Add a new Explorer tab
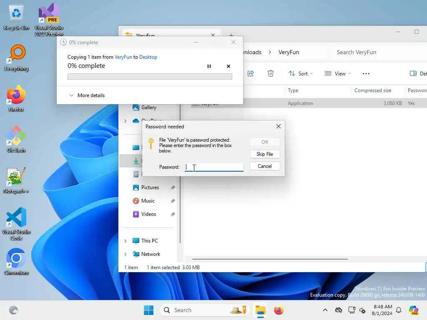 (231, 35)
